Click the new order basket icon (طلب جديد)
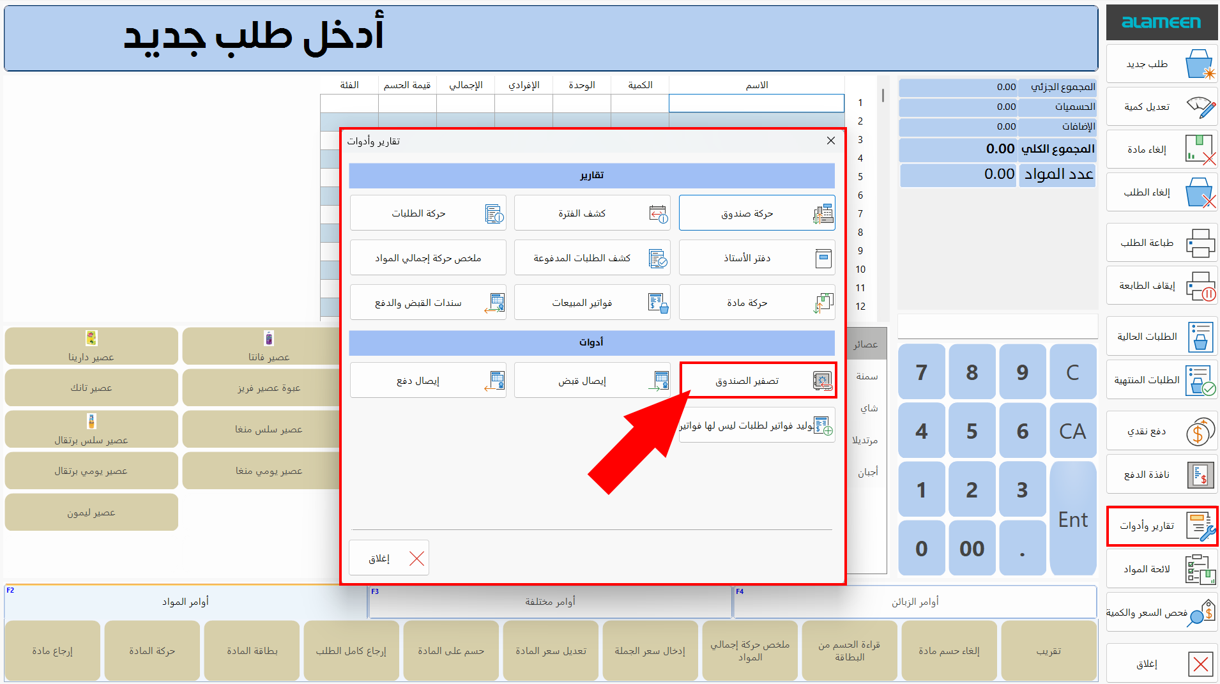Image resolution: width=1220 pixels, height=684 pixels. click(x=1200, y=64)
